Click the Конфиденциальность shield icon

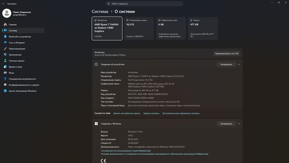pyautogui.click(x=5, y=85)
